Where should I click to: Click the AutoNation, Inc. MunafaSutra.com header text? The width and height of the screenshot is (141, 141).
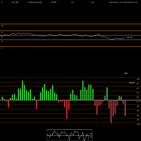(x=123, y=2)
